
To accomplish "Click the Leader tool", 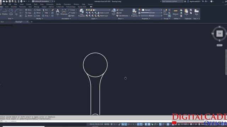I will 72,13.
